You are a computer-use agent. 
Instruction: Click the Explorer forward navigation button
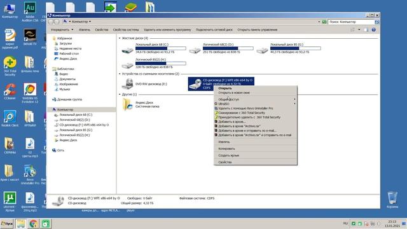[57, 22]
